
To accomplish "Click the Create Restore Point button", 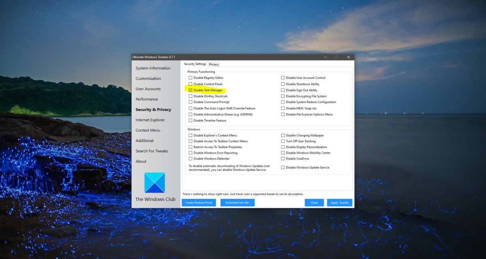I will [x=199, y=202].
